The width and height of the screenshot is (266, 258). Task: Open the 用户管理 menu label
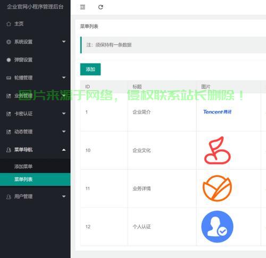click(x=23, y=197)
